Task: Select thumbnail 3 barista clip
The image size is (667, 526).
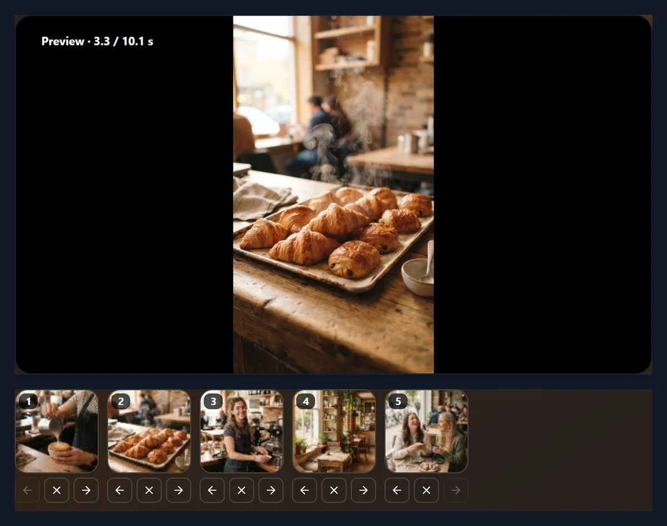Action: click(x=241, y=431)
